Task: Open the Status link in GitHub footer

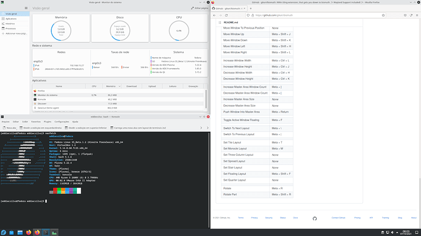Action: point(282,218)
